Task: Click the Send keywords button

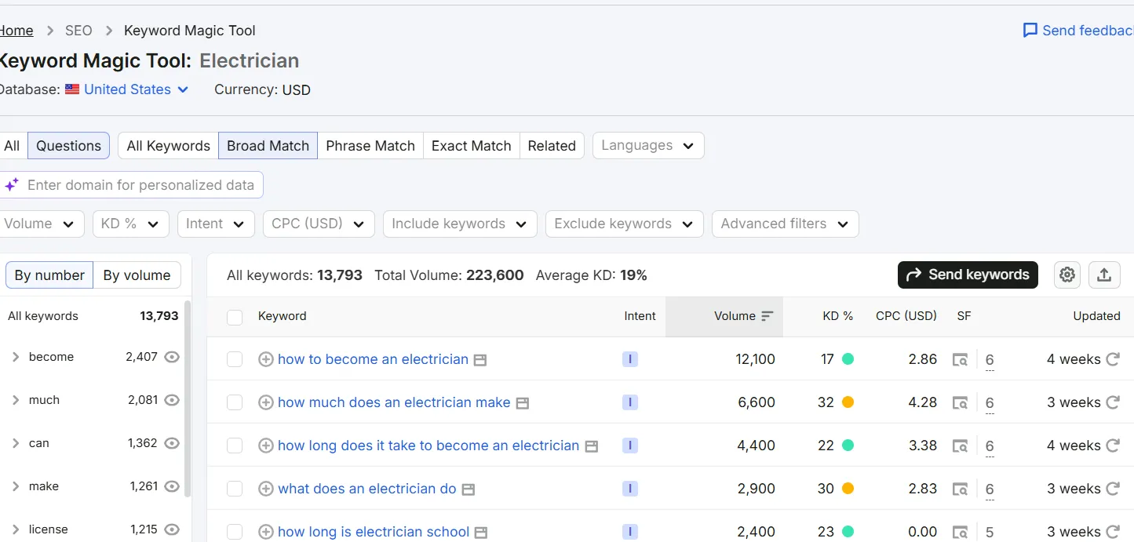Action: [x=968, y=275]
